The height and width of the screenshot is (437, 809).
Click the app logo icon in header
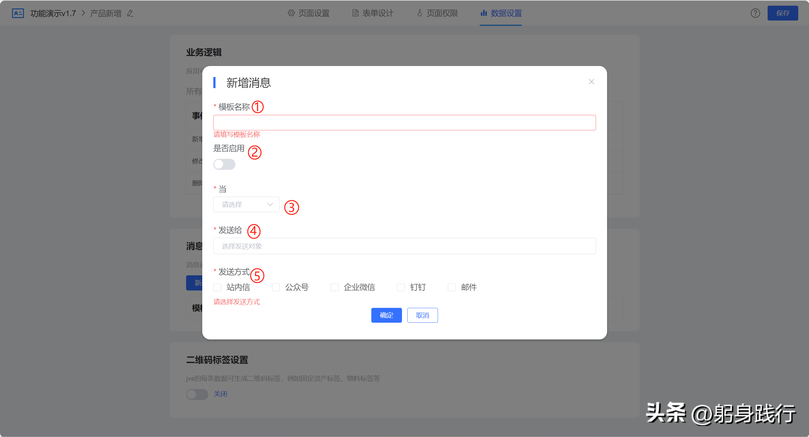(x=18, y=13)
